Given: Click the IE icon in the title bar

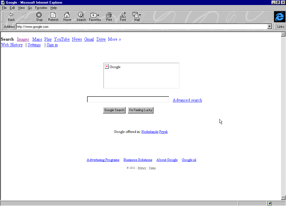Looking at the screenshot, I should click(x=3, y=2).
